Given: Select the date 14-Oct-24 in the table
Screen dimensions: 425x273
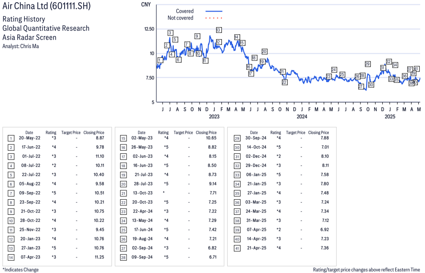Looking at the screenshot, I should tap(257, 147).
